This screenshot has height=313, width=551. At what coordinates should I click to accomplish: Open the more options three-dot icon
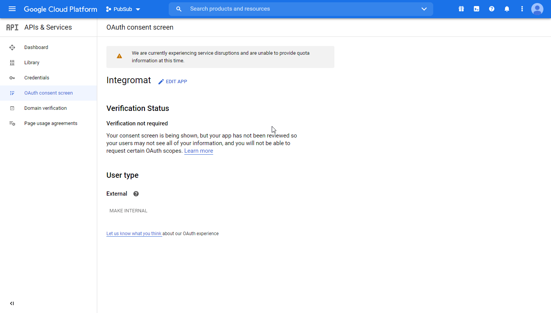click(x=522, y=9)
